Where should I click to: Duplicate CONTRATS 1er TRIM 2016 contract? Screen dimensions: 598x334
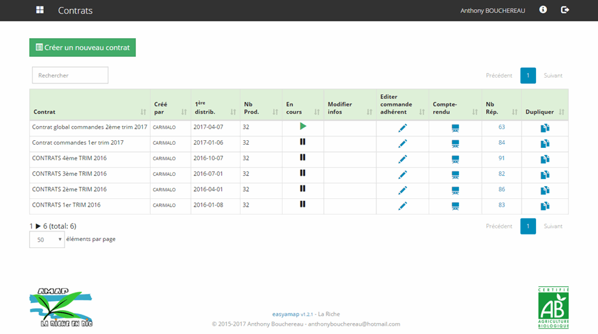[544, 206]
